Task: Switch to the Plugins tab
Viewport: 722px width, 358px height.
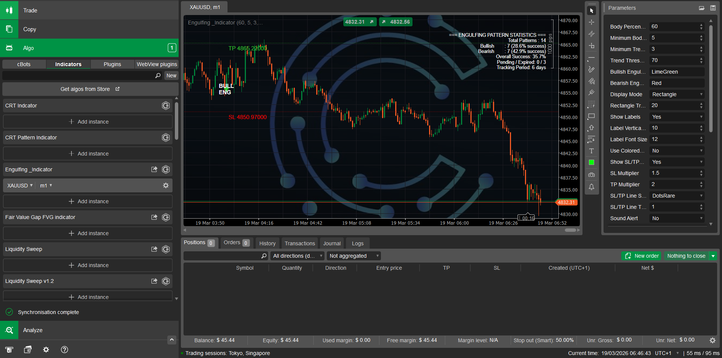Action: [x=112, y=64]
